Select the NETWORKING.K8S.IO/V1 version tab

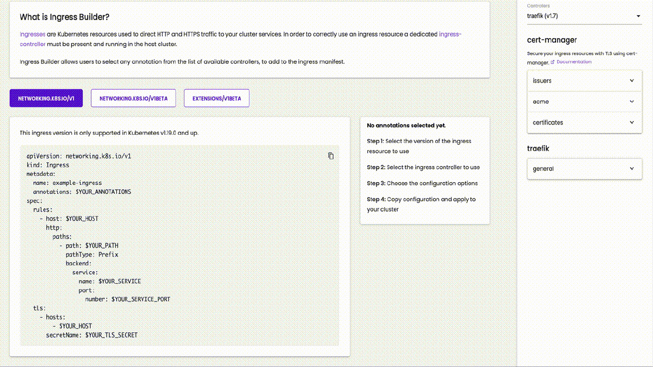coord(46,98)
